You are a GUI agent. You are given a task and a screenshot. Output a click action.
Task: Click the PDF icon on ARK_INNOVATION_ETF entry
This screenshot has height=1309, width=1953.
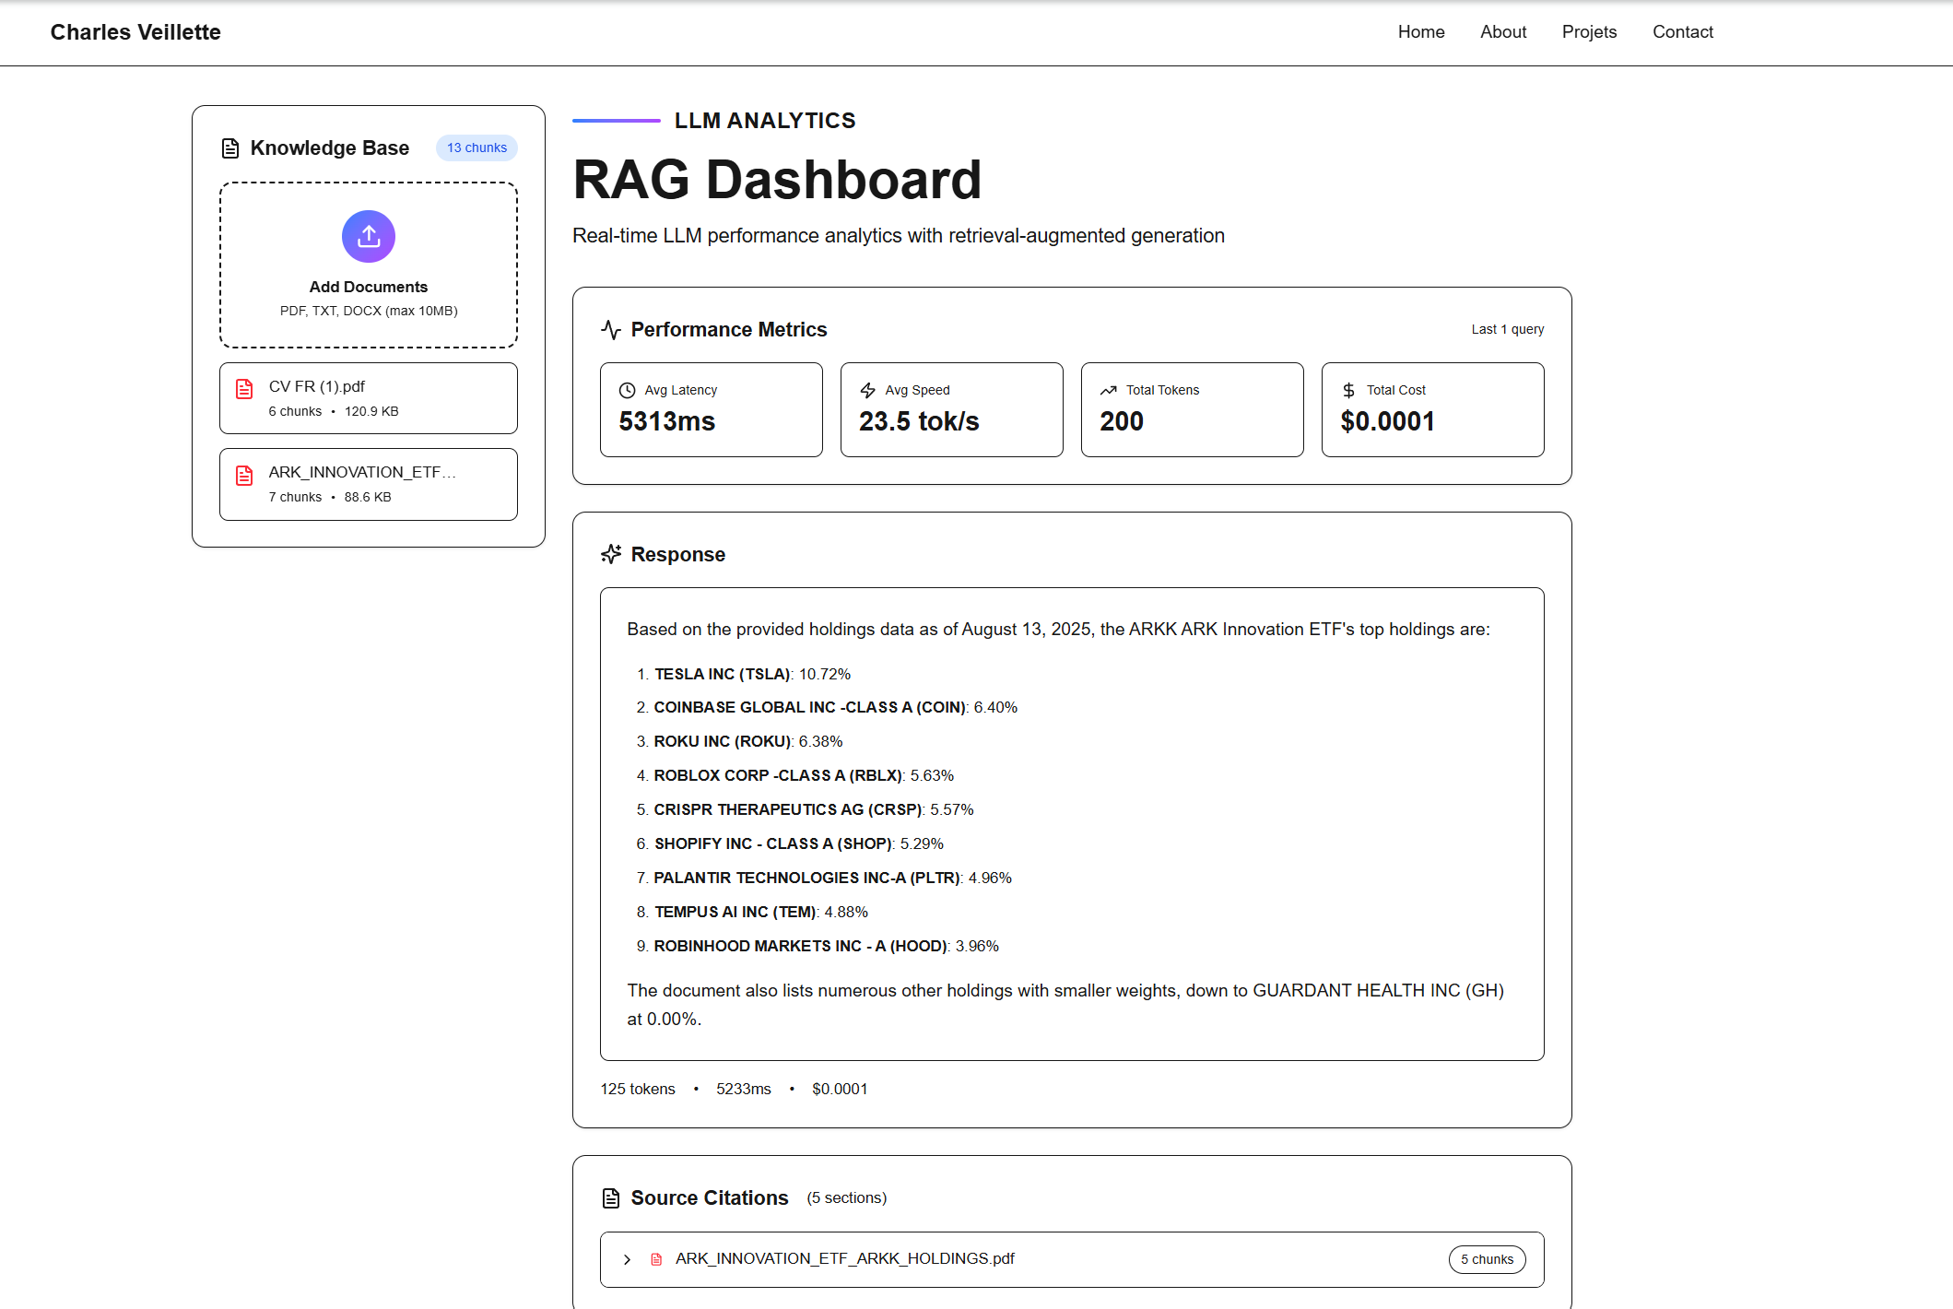click(x=244, y=475)
